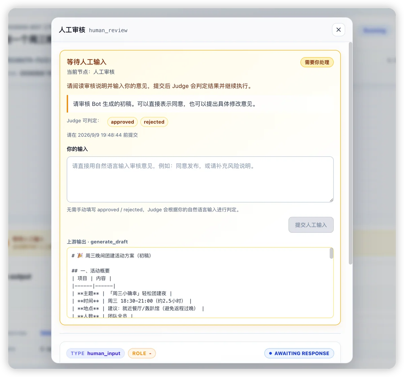Click the 请阅读审核说明并输入你的意见 prompt line

(160, 86)
